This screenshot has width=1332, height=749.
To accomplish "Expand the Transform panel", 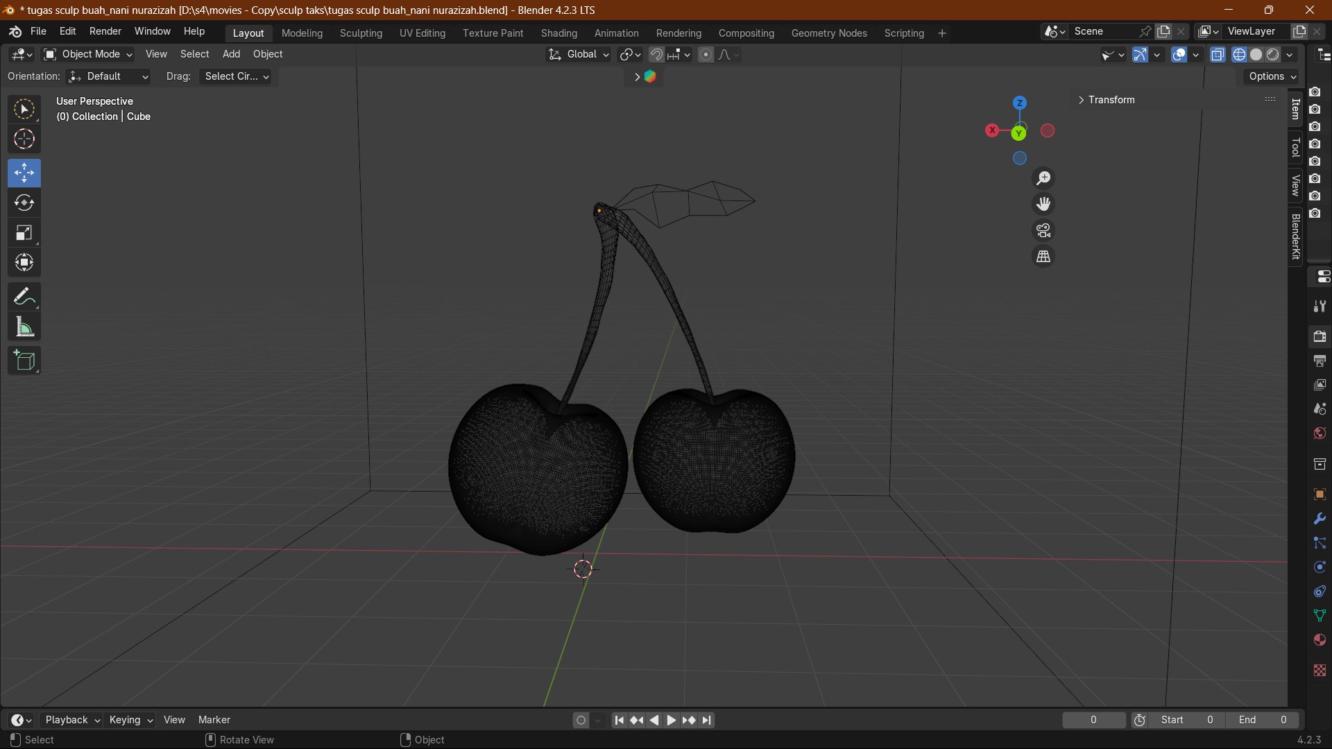I will 1110,100.
